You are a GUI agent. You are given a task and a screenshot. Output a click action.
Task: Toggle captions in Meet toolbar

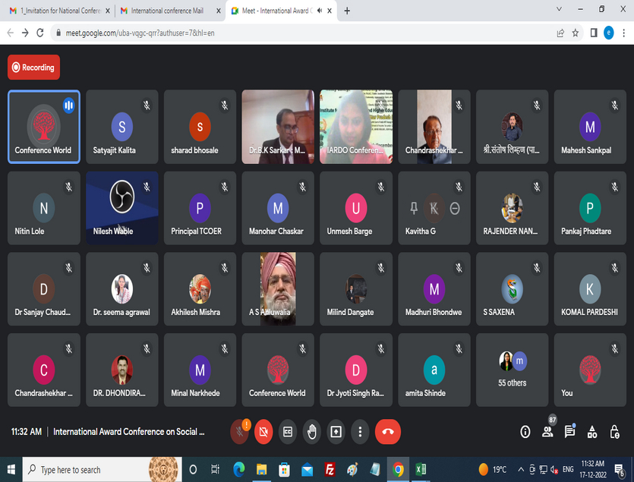[288, 432]
